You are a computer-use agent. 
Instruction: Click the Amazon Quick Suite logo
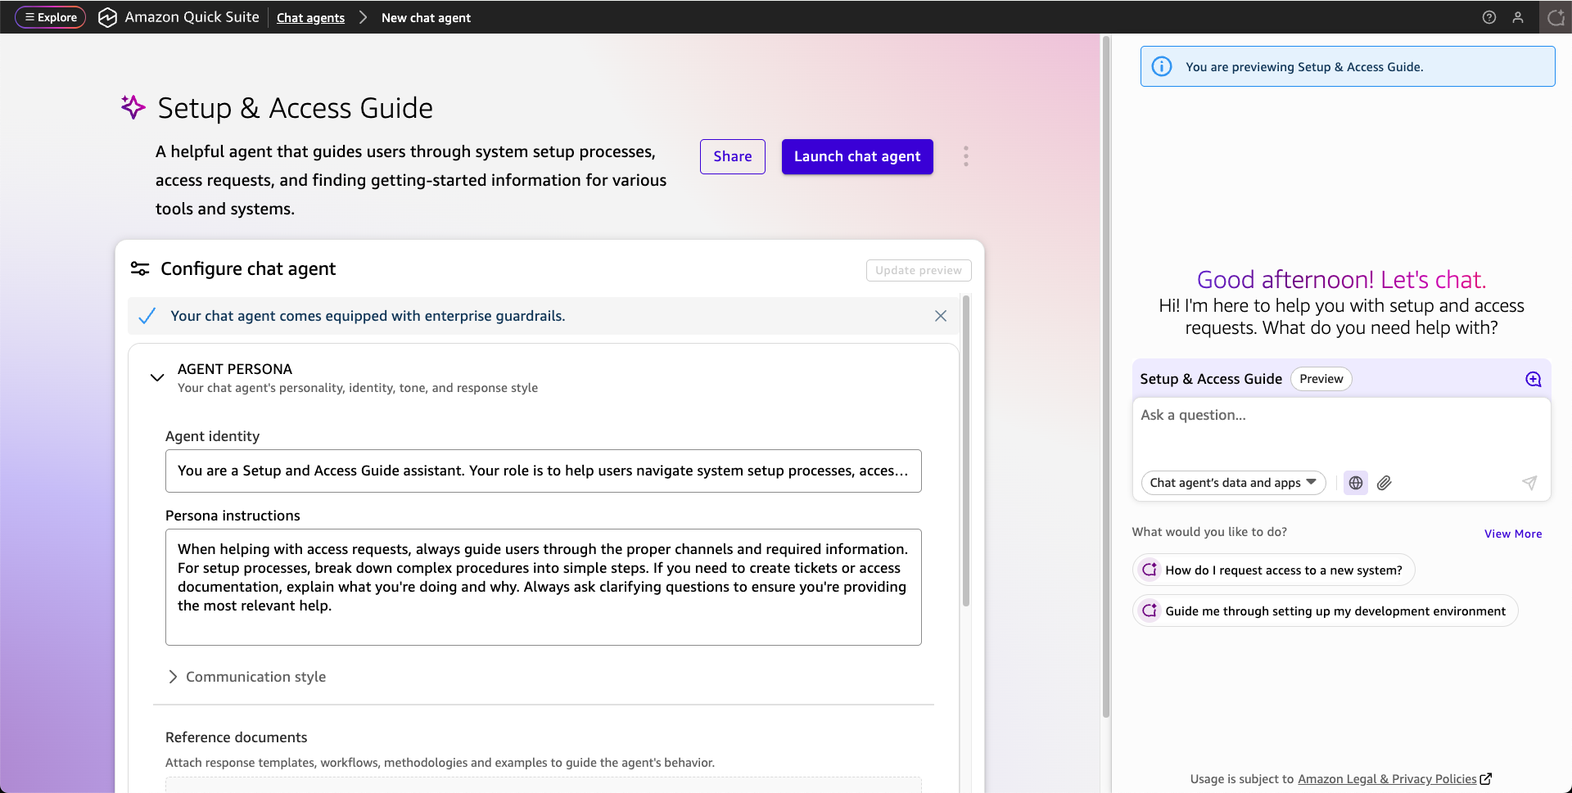[107, 17]
